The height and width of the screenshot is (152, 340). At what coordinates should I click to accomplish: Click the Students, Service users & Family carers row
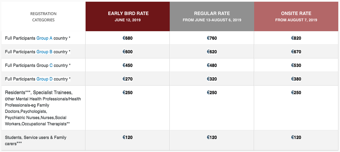170,140
